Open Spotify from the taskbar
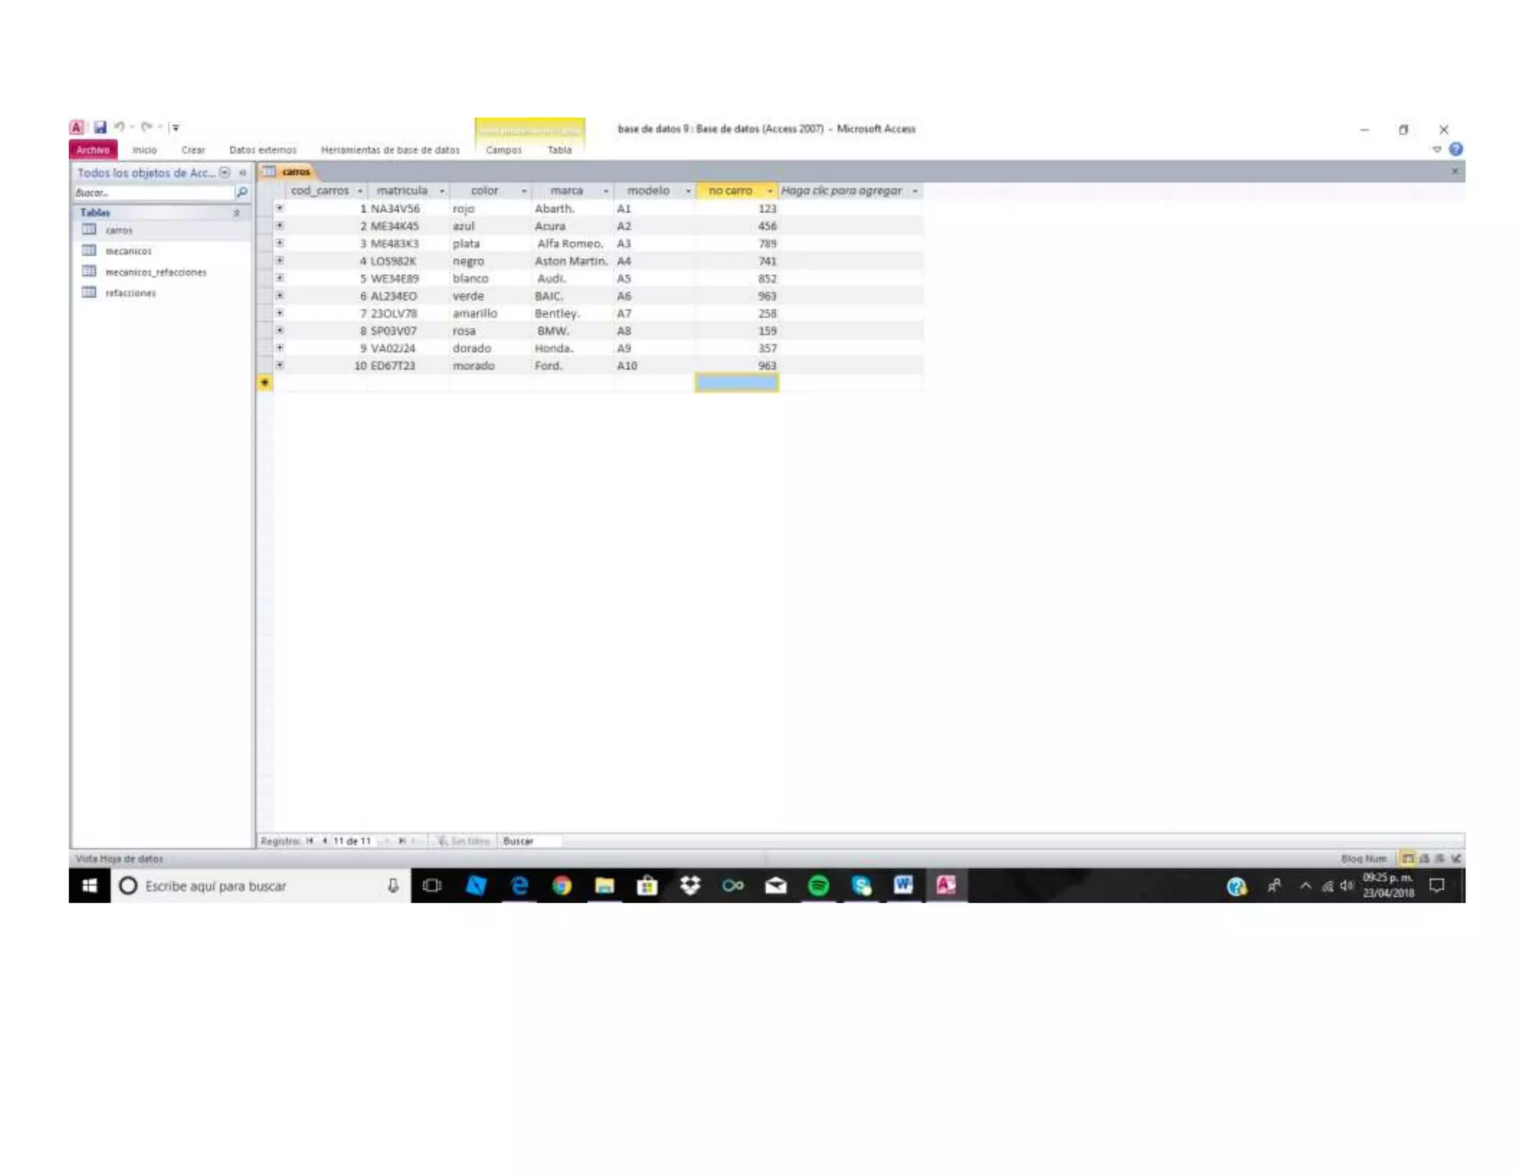1519x1173 pixels. point(818,885)
